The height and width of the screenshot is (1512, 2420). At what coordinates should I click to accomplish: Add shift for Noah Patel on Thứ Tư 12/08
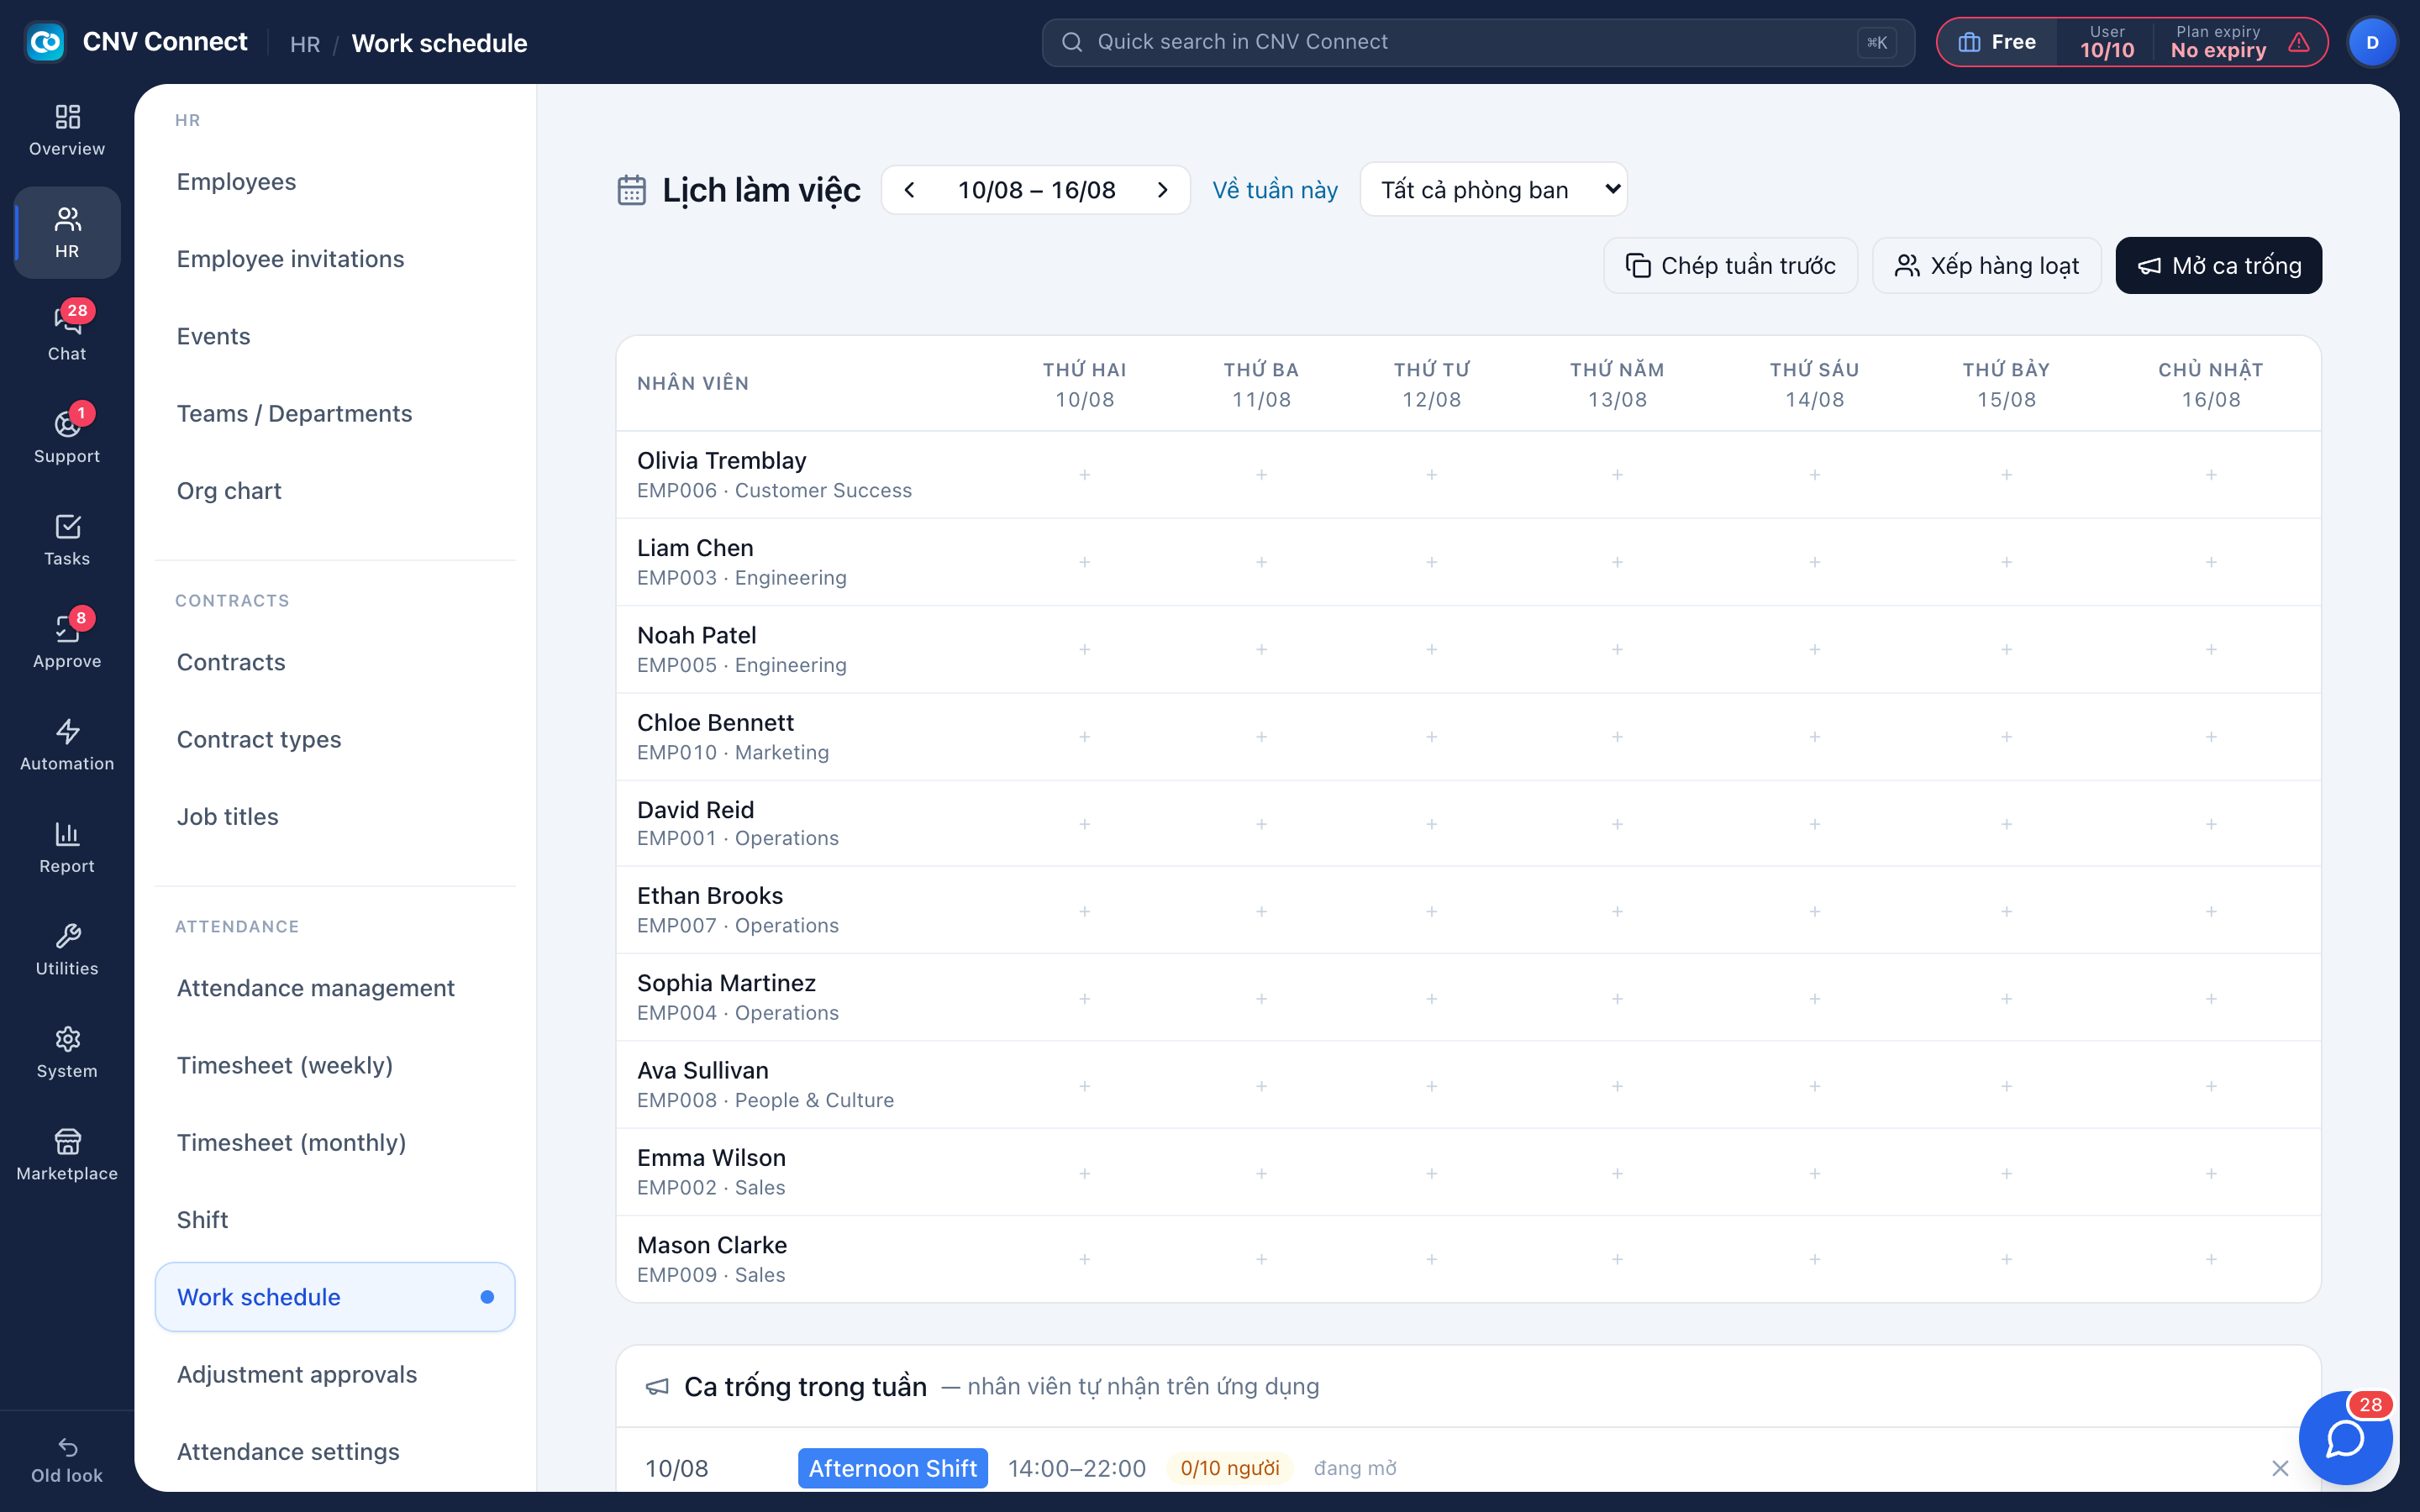(x=1432, y=649)
